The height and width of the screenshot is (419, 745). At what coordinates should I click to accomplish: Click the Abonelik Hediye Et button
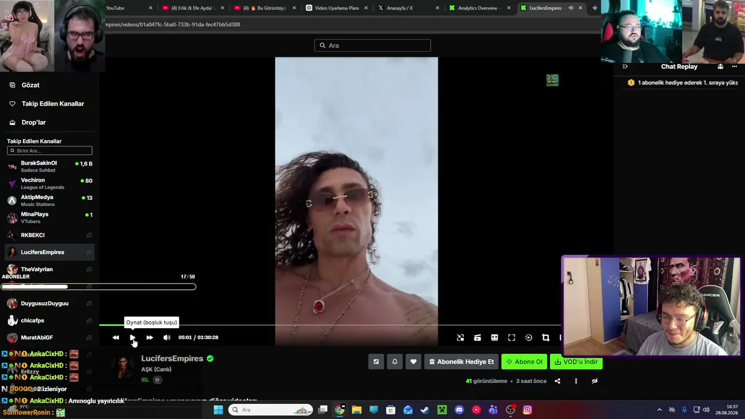pos(462,362)
